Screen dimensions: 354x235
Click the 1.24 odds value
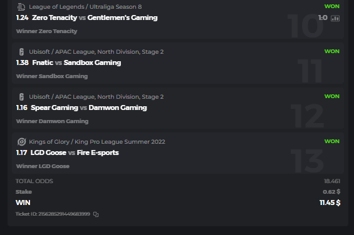point(22,17)
